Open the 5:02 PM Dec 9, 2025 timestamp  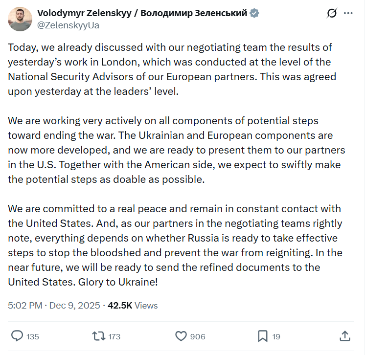[54, 305]
